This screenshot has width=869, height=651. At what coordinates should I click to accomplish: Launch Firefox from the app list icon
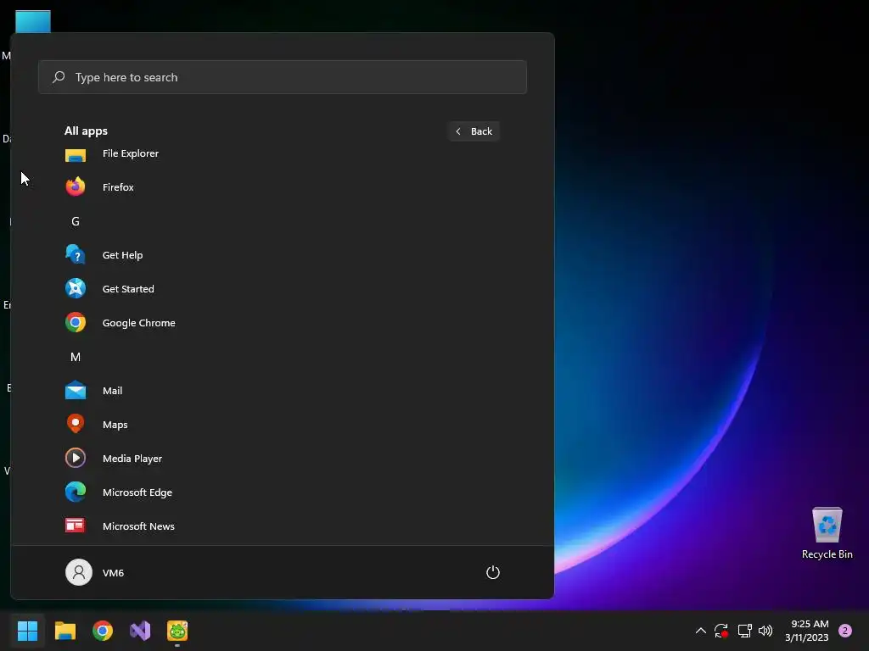click(x=76, y=187)
